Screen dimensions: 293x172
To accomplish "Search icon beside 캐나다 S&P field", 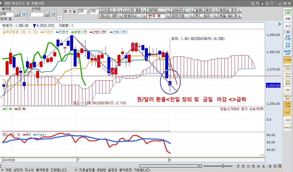I will click(x=120, y=16).
